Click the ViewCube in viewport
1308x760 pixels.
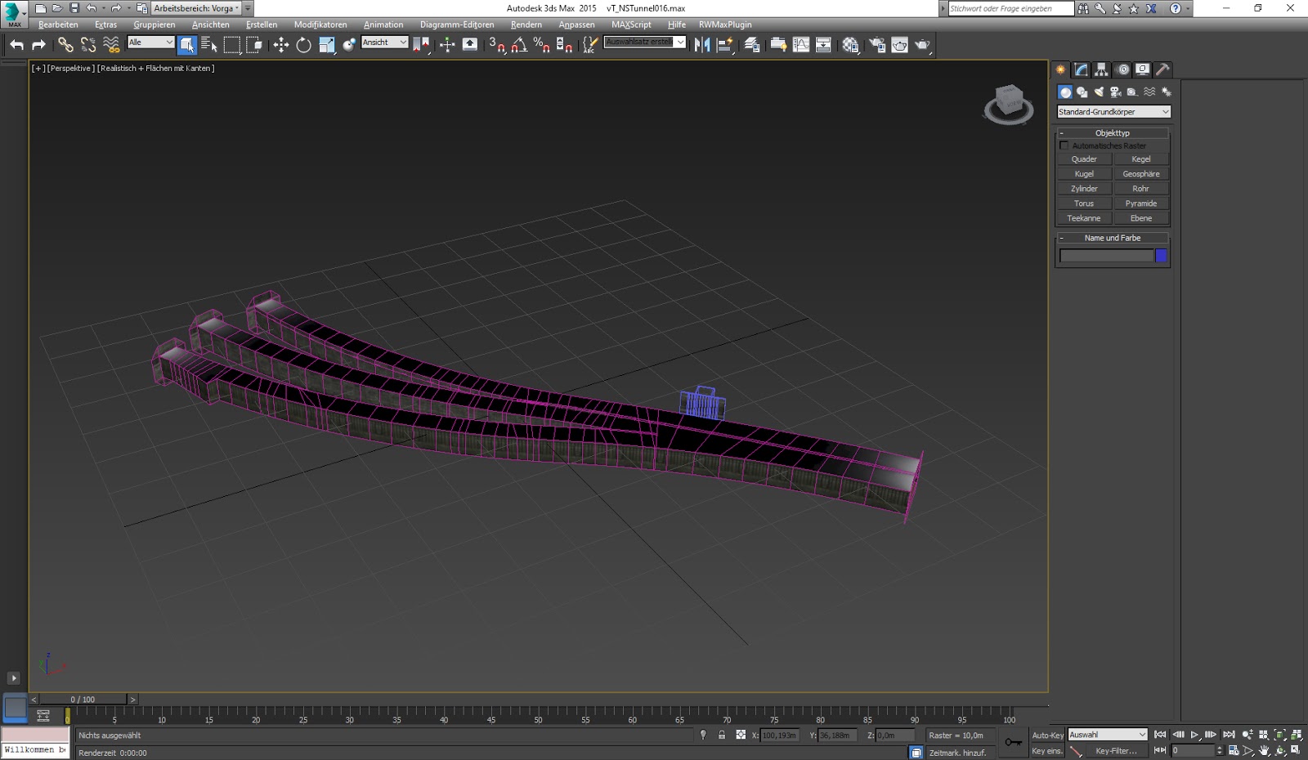point(1009,105)
